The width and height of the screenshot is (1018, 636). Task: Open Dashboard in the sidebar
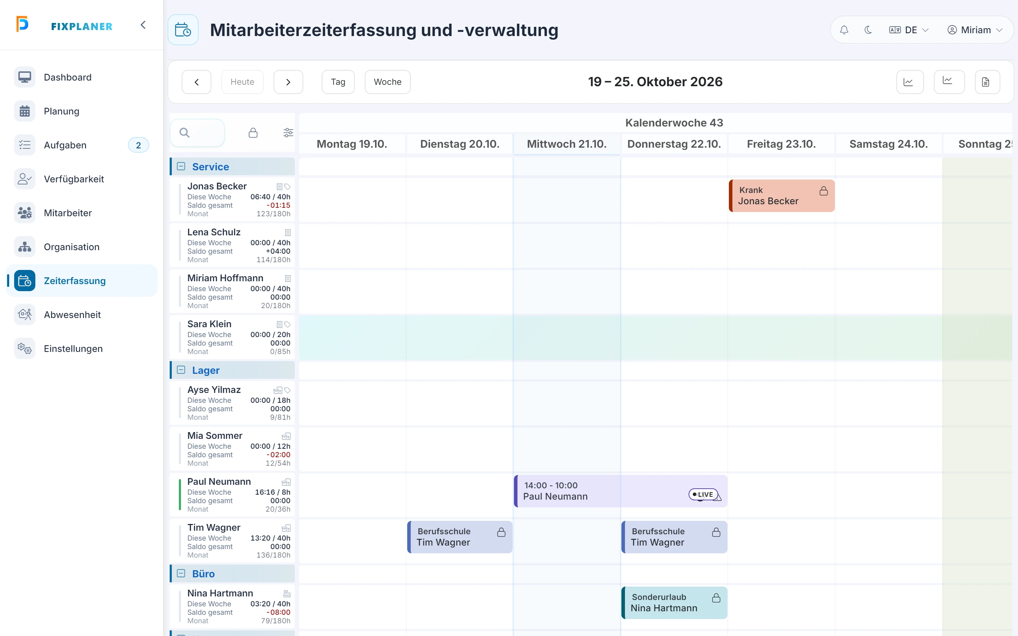82,77
